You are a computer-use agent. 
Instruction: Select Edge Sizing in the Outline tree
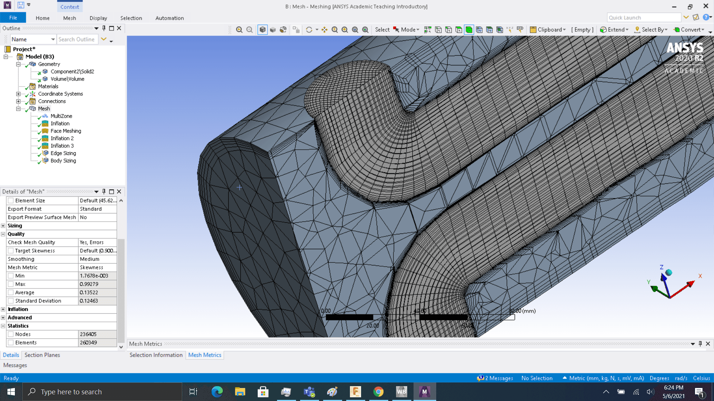coord(62,153)
